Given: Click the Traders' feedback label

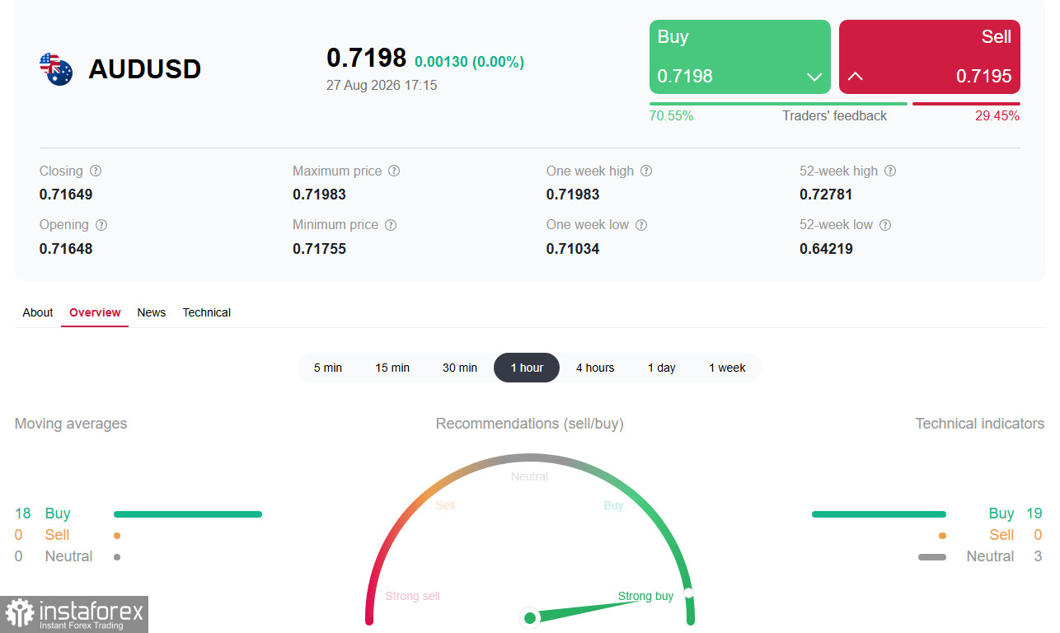Looking at the screenshot, I should click(834, 116).
